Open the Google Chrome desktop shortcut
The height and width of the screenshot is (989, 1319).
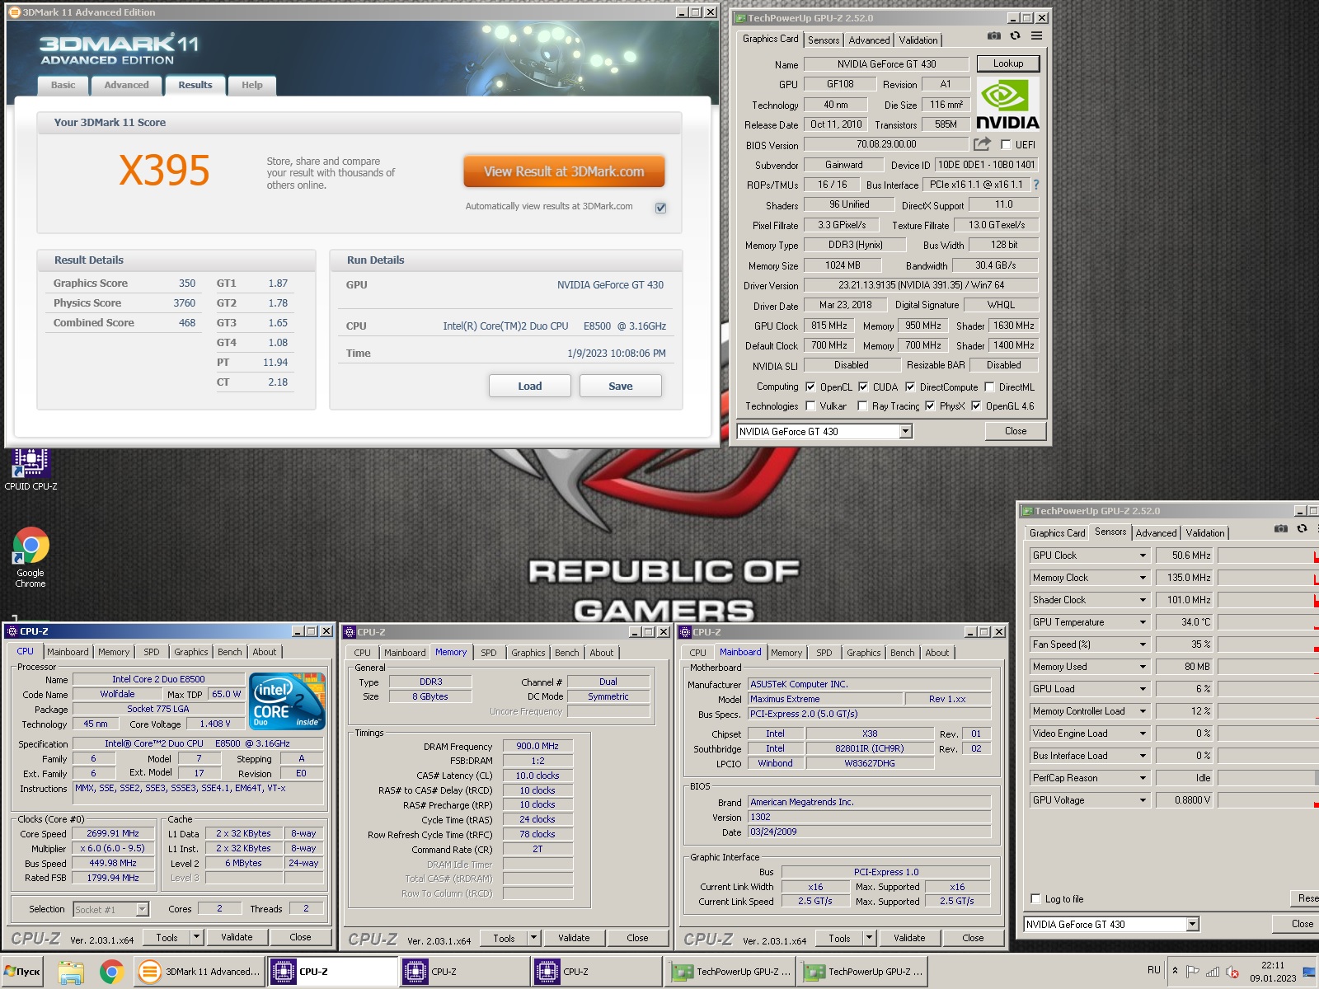[x=31, y=558]
